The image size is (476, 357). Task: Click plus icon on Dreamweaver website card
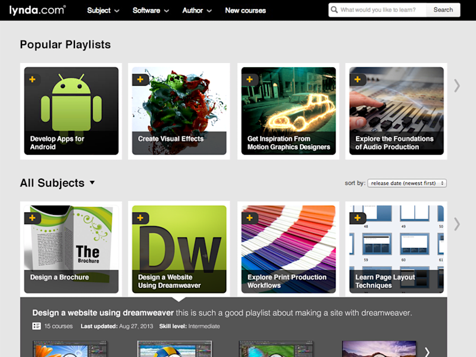[140, 218]
